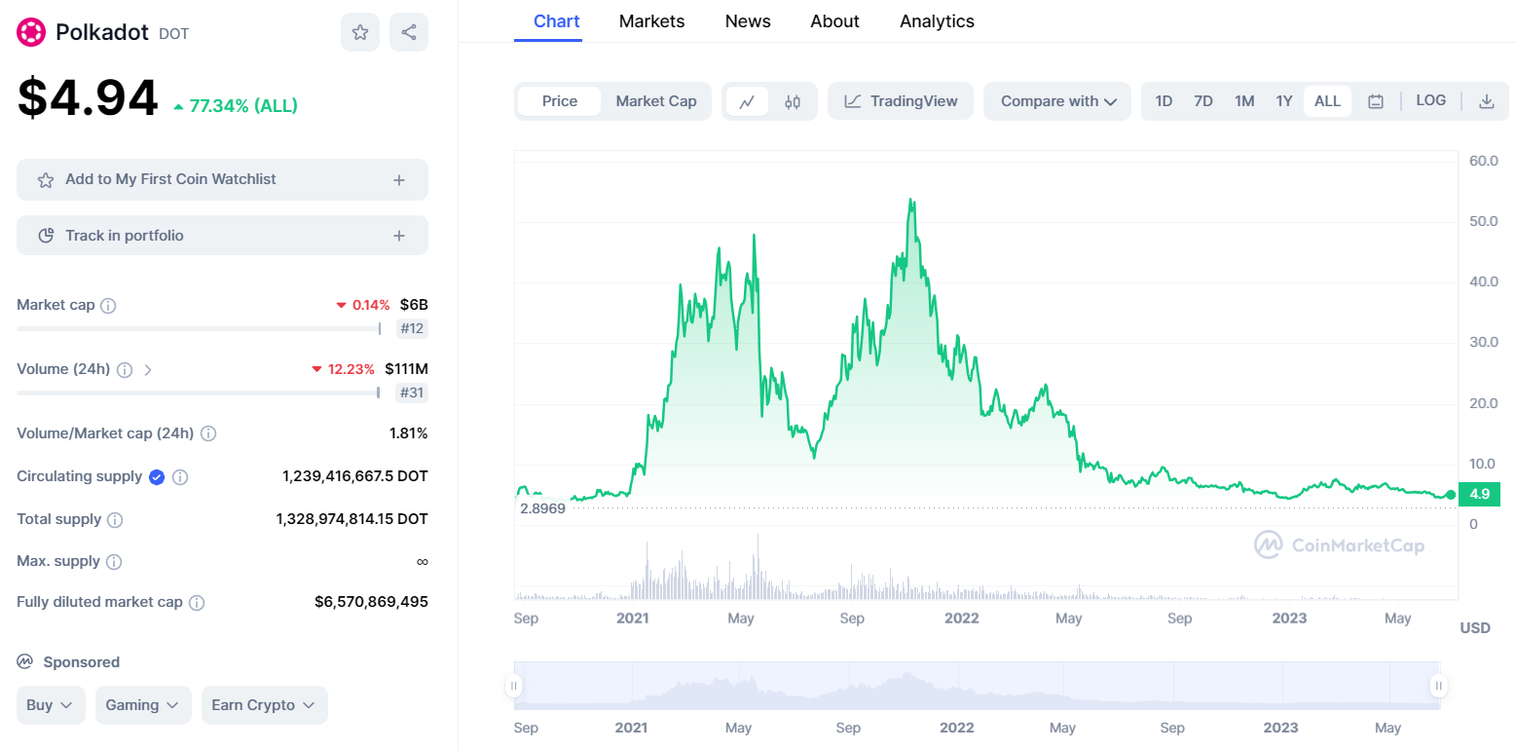Image resolution: width=1516 pixels, height=751 pixels.
Task: Click the $4.94 price value
Action: [x=88, y=98]
